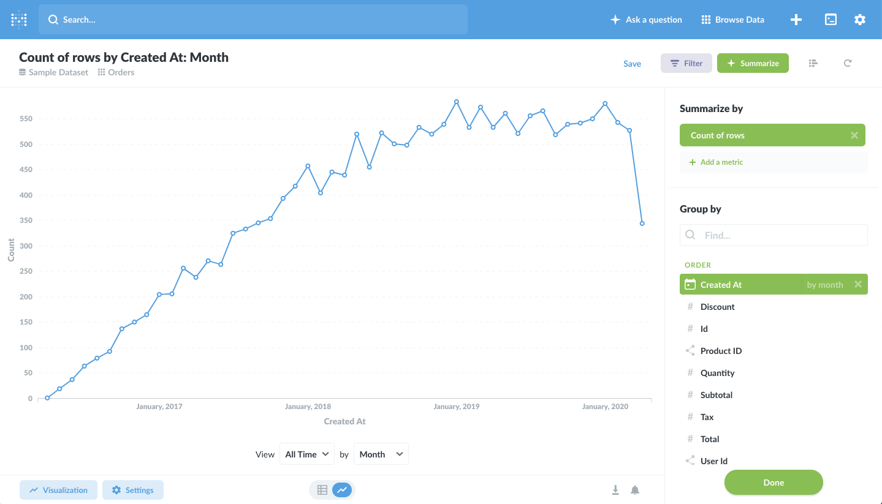This screenshot has width=882, height=504.
Task: Click the plus icon in top bar
Action: pyautogui.click(x=796, y=20)
